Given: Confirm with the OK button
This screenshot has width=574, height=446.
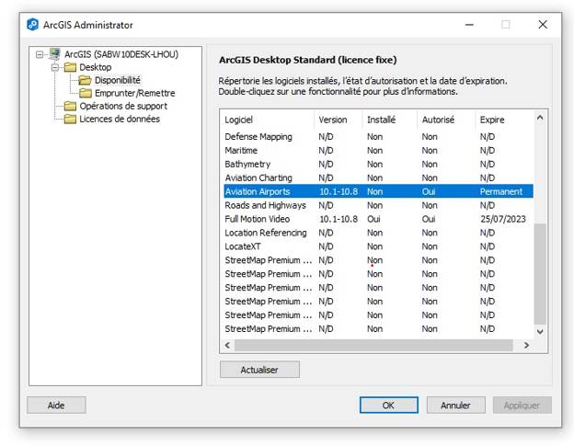Looking at the screenshot, I should (388, 405).
